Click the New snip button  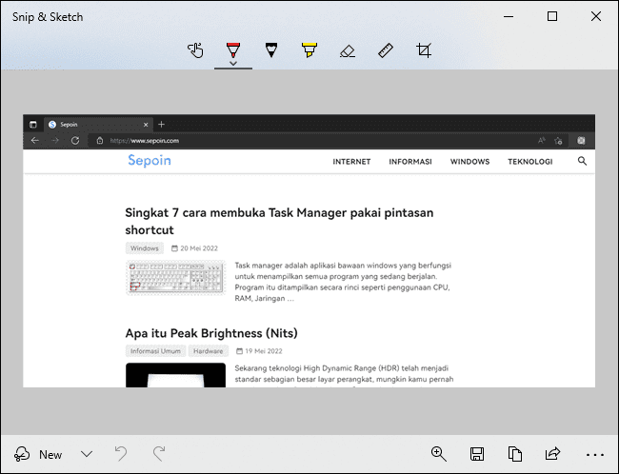(x=38, y=454)
